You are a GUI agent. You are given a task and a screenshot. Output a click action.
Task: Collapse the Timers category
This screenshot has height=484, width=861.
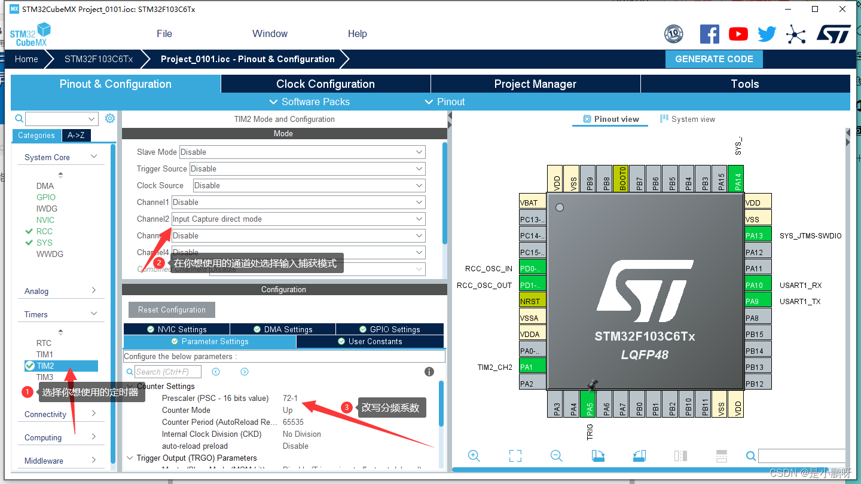tap(94, 314)
